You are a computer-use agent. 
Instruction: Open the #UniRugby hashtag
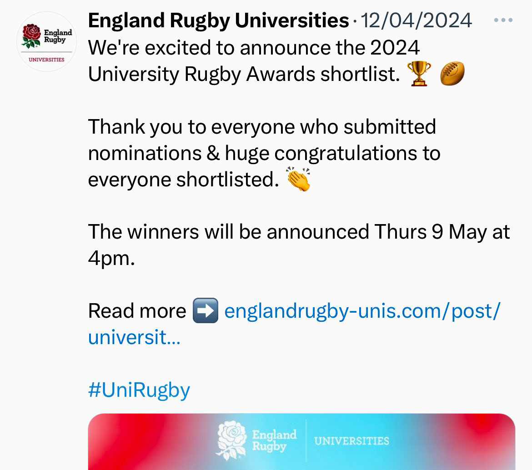tap(139, 390)
